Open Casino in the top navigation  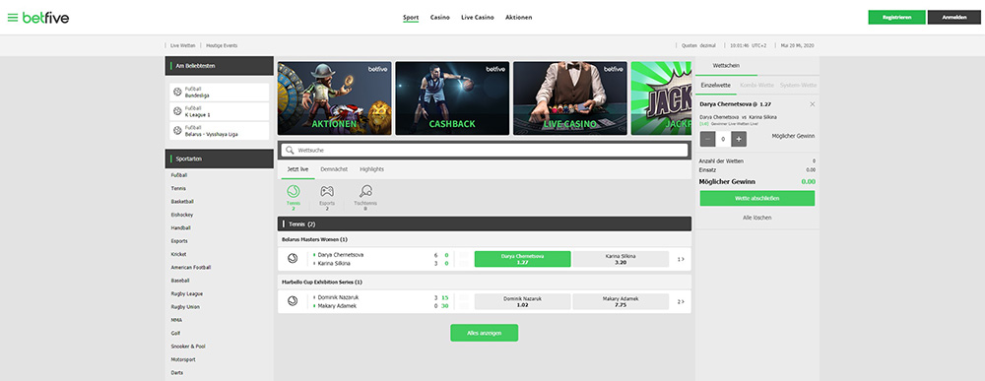pyautogui.click(x=439, y=18)
